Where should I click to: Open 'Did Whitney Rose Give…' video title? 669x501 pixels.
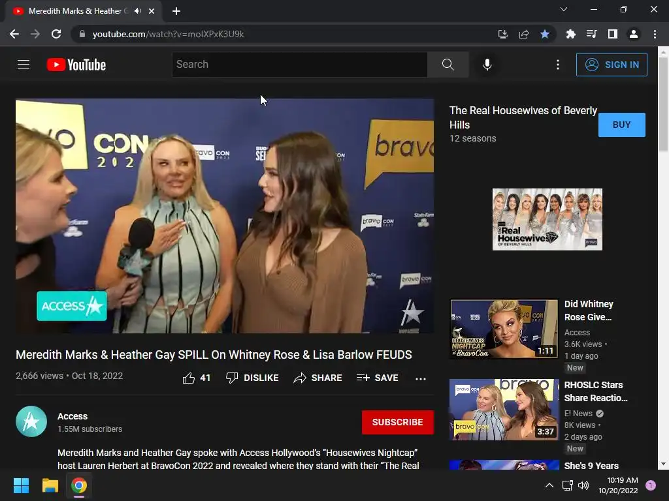[589, 311]
